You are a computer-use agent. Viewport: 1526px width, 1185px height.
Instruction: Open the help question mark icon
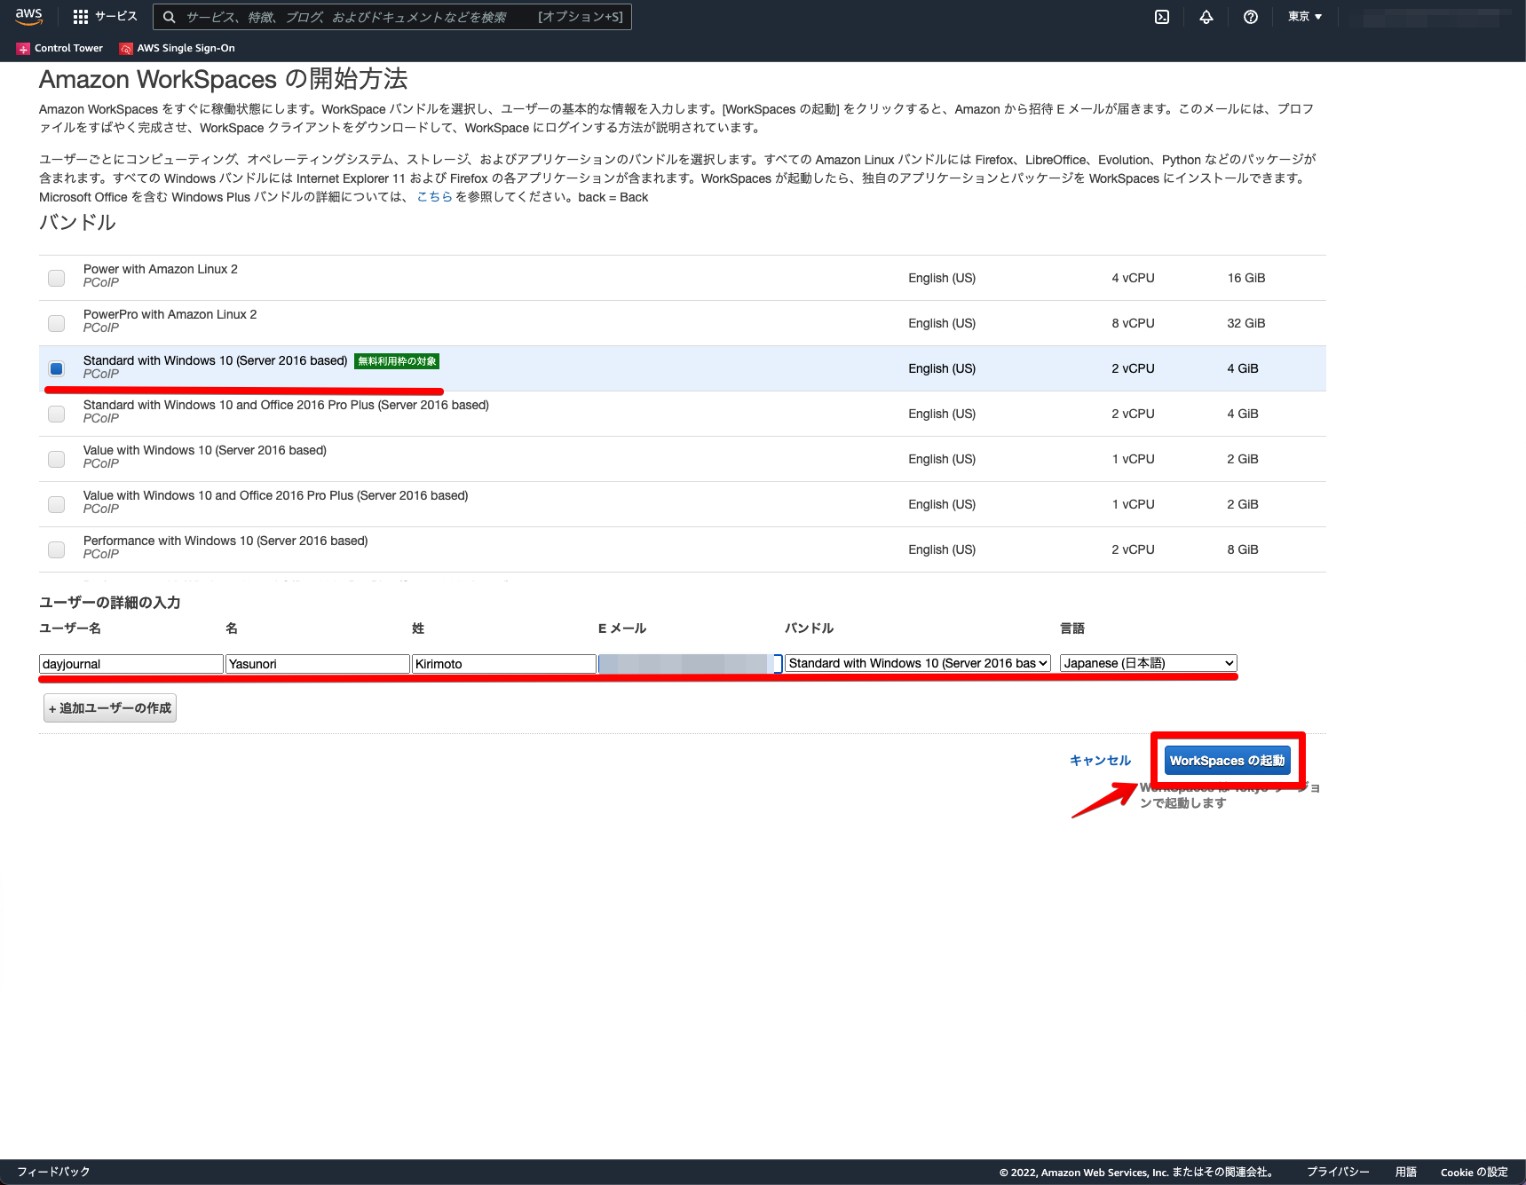pyautogui.click(x=1251, y=17)
